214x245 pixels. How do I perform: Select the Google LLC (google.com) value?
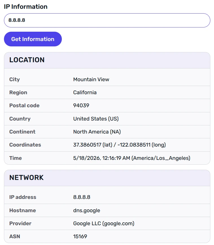tap(104, 223)
